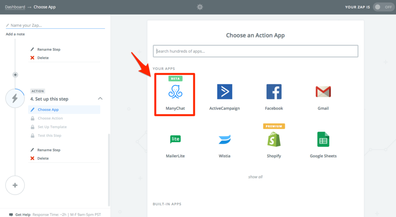
Task: Insert a step with the small plus
Action: point(15,75)
